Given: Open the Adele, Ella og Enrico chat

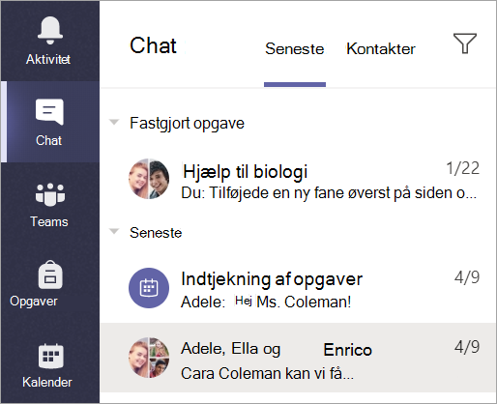Looking at the screenshot, I should (298, 358).
